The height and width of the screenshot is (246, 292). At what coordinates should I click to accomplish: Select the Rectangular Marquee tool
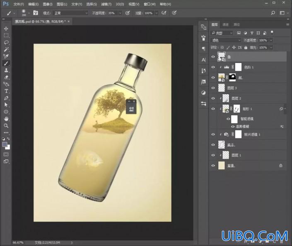pyautogui.click(x=6, y=35)
